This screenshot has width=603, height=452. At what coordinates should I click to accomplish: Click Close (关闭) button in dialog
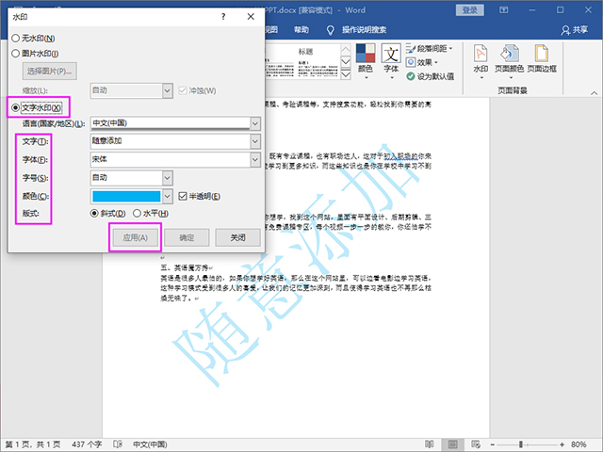tap(237, 237)
